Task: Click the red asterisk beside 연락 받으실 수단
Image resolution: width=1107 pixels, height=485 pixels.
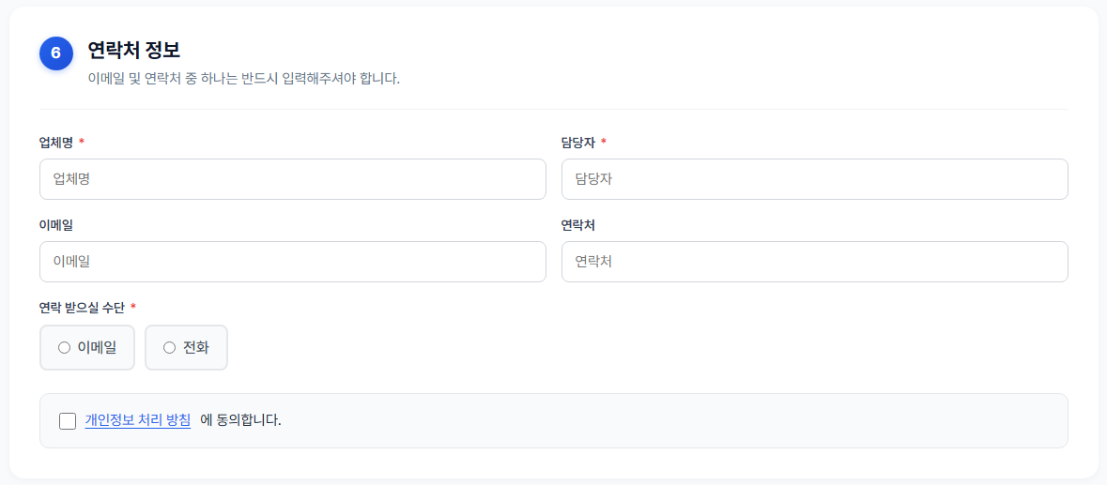Action: 132,307
